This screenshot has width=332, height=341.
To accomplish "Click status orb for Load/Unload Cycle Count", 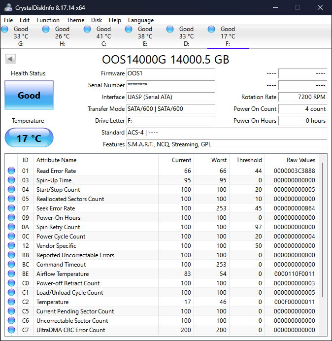I will pos(11,292).
